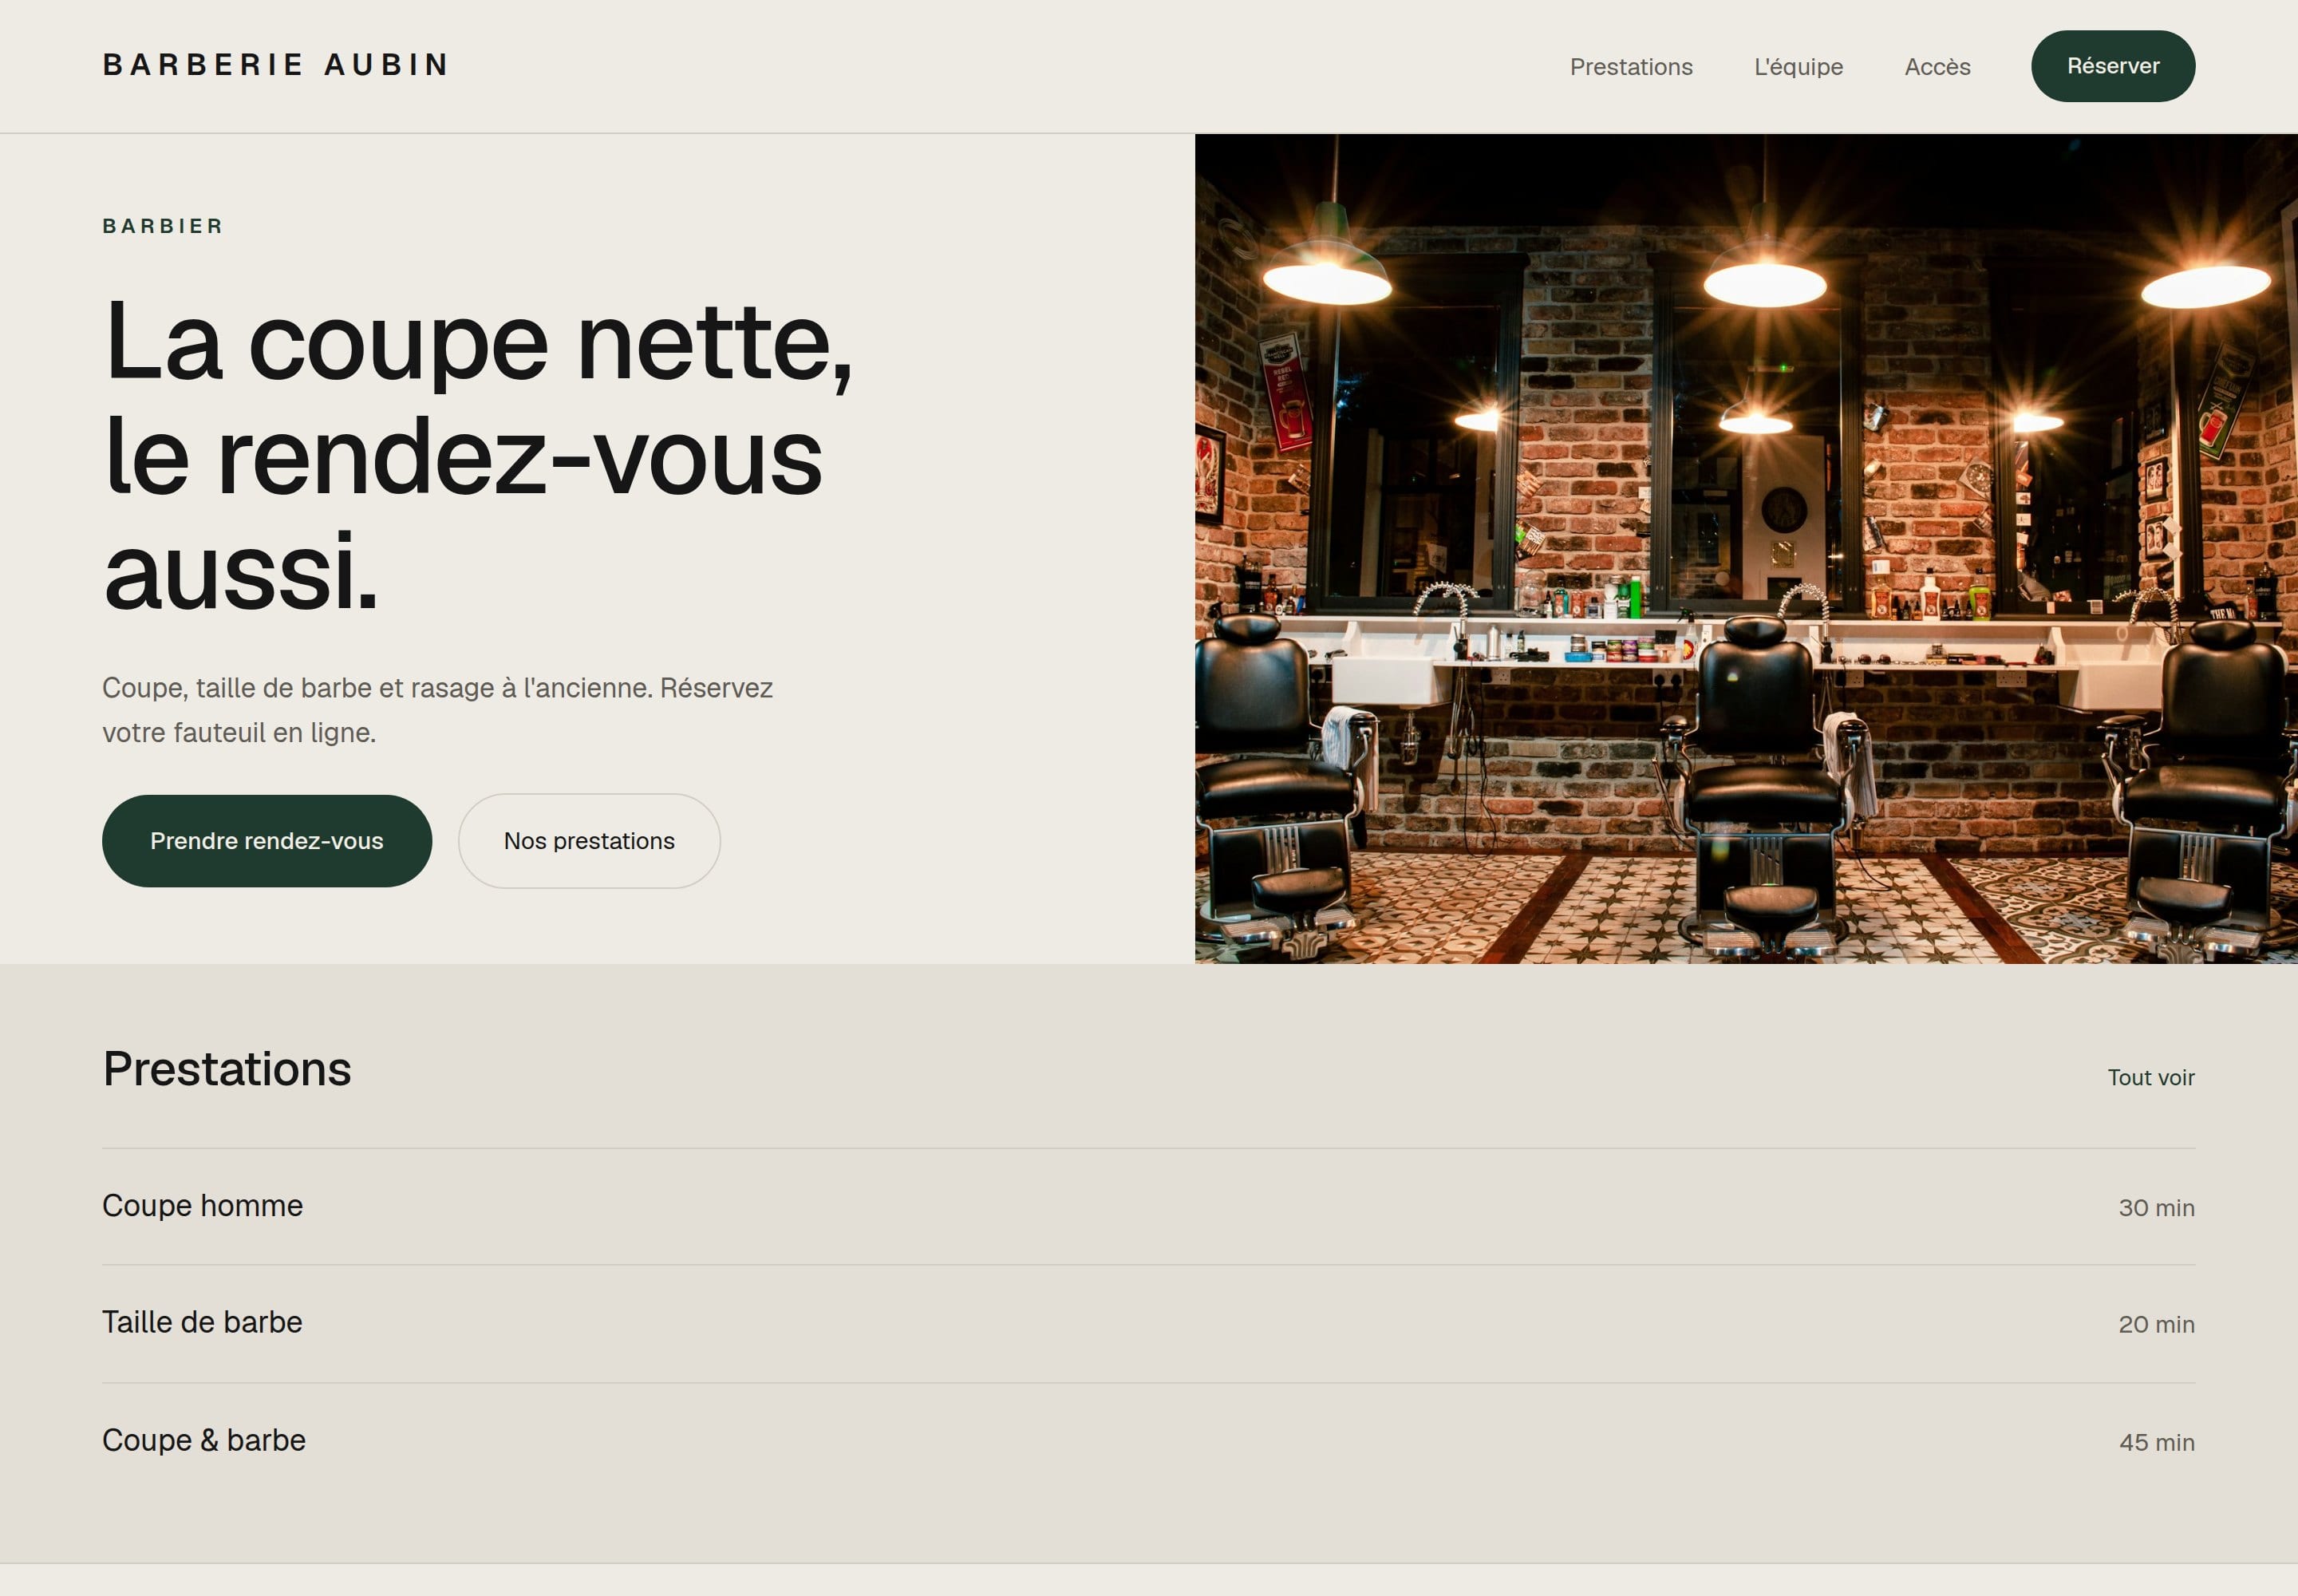Click the Prestations section heading

coord(227,1069)
